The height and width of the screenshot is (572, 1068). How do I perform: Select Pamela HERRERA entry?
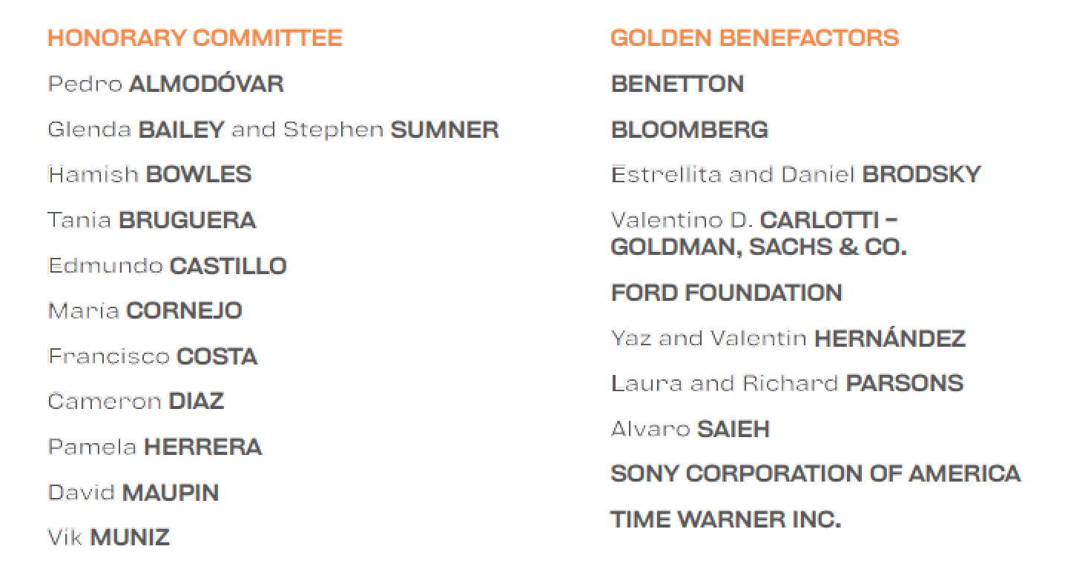[x=155, y=448]
